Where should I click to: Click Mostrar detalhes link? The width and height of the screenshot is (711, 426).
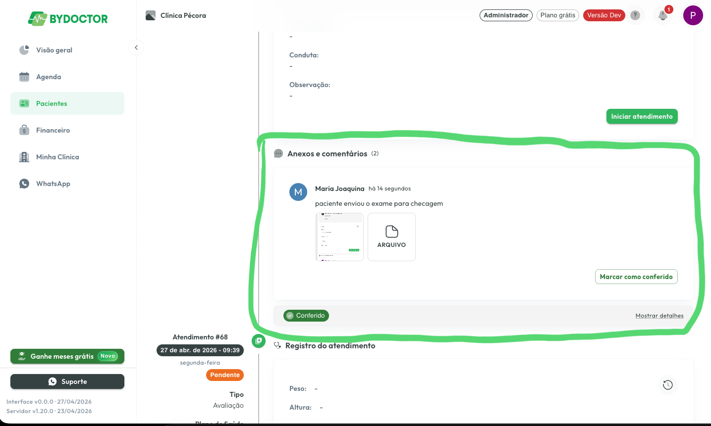659,316
